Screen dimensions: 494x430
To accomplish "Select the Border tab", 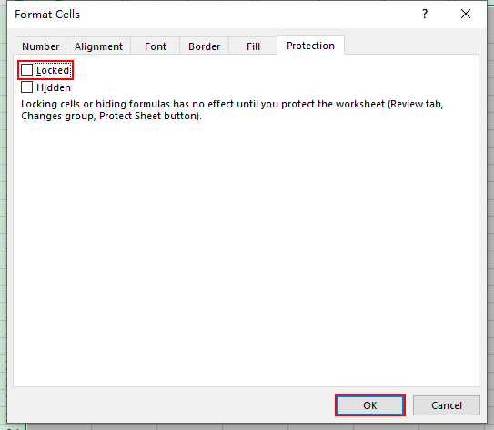I will [x=204, y=46].
